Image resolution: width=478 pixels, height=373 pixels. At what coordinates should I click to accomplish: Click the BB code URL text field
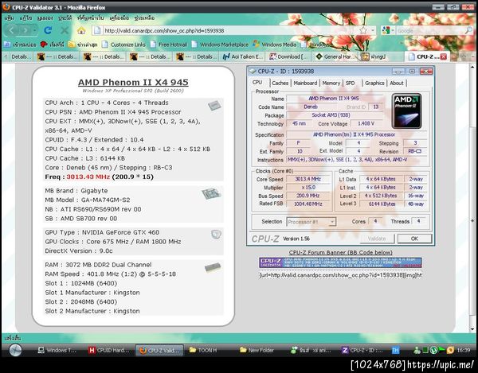[340, 275]
